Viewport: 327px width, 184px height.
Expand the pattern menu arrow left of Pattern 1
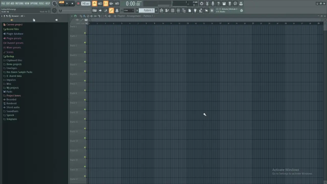[x=137, y=10]
